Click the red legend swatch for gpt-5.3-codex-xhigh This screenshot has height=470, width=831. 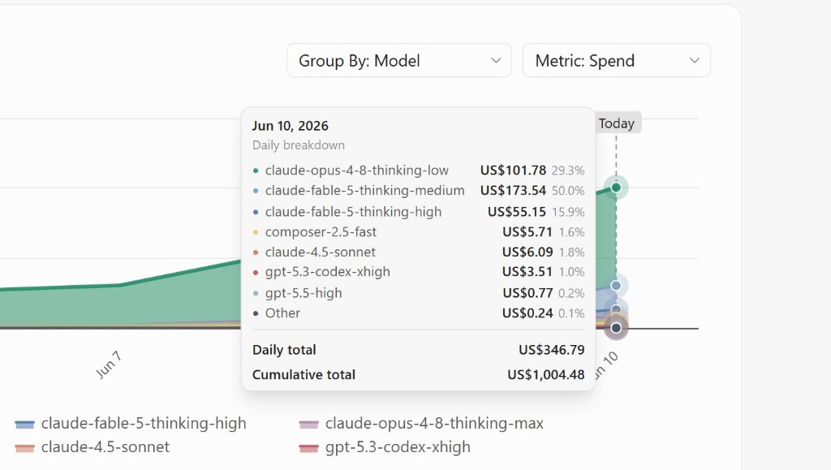[308, 448]
